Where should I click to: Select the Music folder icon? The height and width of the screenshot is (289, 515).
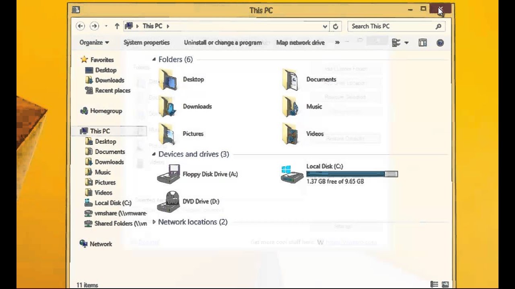[290, 107]
